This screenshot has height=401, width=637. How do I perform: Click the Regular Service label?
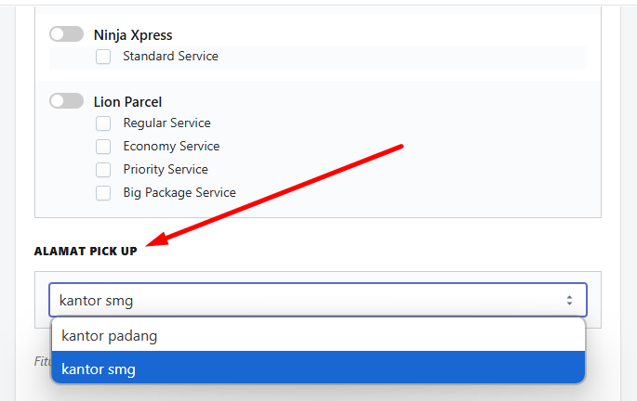167,123
